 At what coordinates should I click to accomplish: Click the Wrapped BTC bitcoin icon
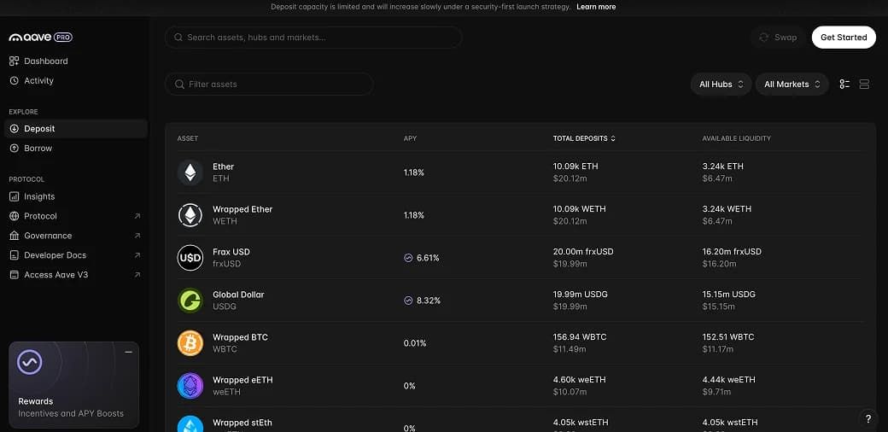tap(190, 343)
